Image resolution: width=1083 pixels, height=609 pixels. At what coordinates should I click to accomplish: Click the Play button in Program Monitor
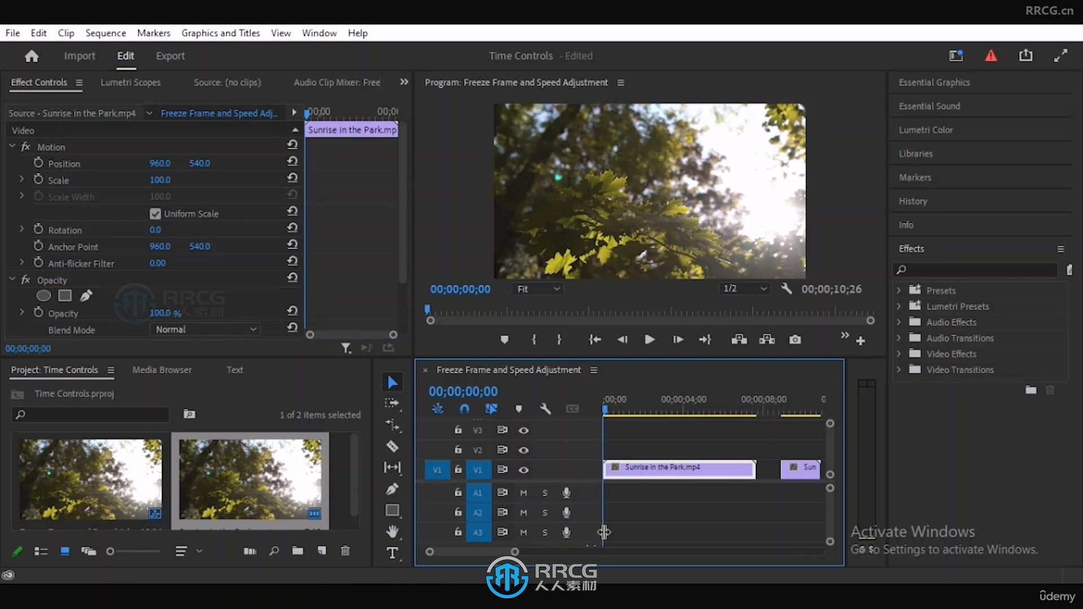tap(649, 340)
